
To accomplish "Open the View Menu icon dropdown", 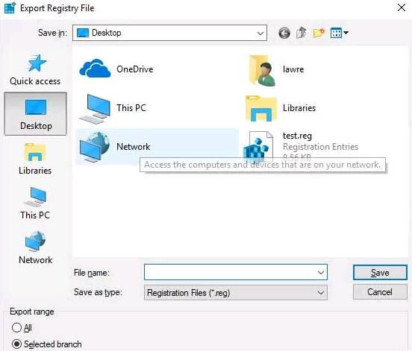I will [339, 33].
